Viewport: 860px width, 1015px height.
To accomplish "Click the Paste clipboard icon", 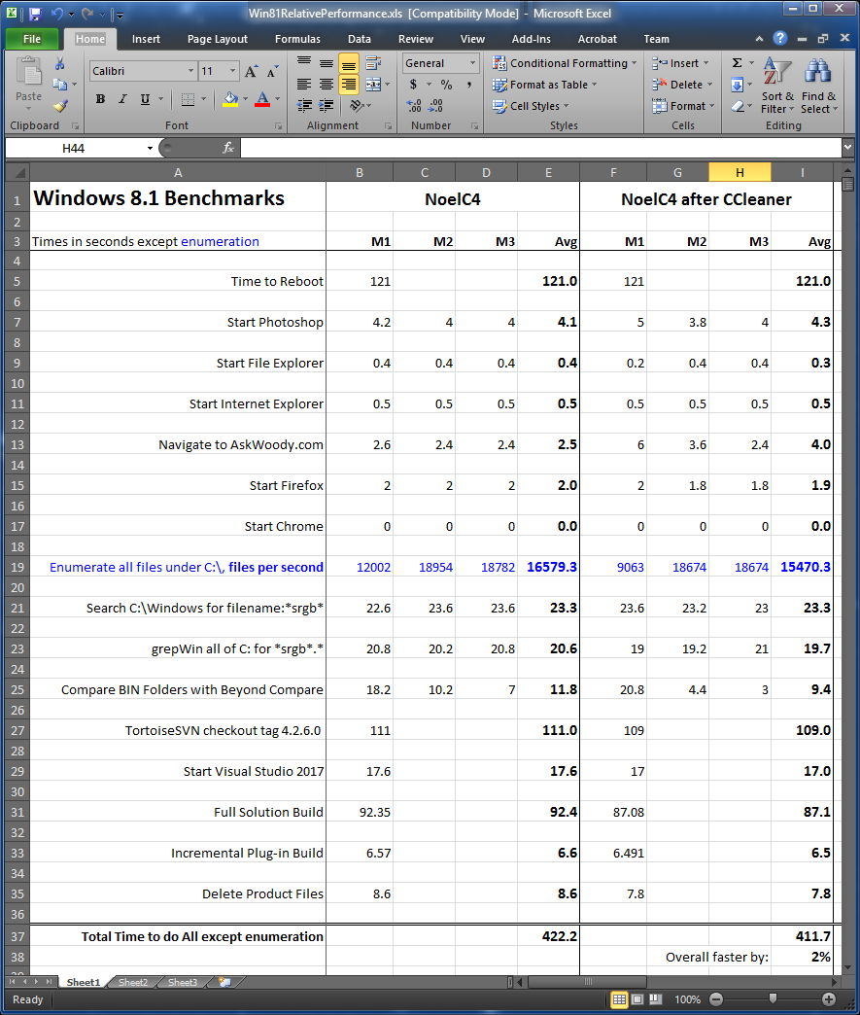I will pyautogui.click(x=28, y=73).
